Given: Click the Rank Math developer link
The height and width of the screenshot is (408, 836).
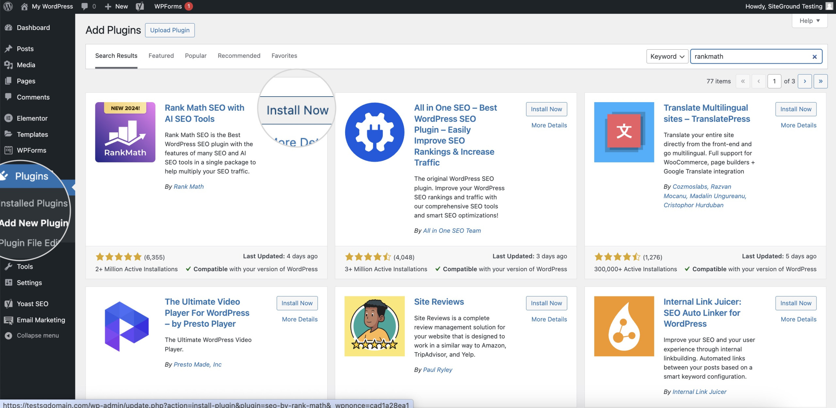Looking at the screenshot, I should click(188, 186).
